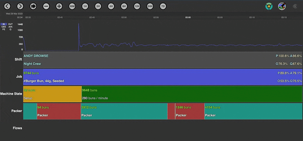The width and height of the screenshot is (303, 141).
Task: Select the 1H time range
Action: 85,6
